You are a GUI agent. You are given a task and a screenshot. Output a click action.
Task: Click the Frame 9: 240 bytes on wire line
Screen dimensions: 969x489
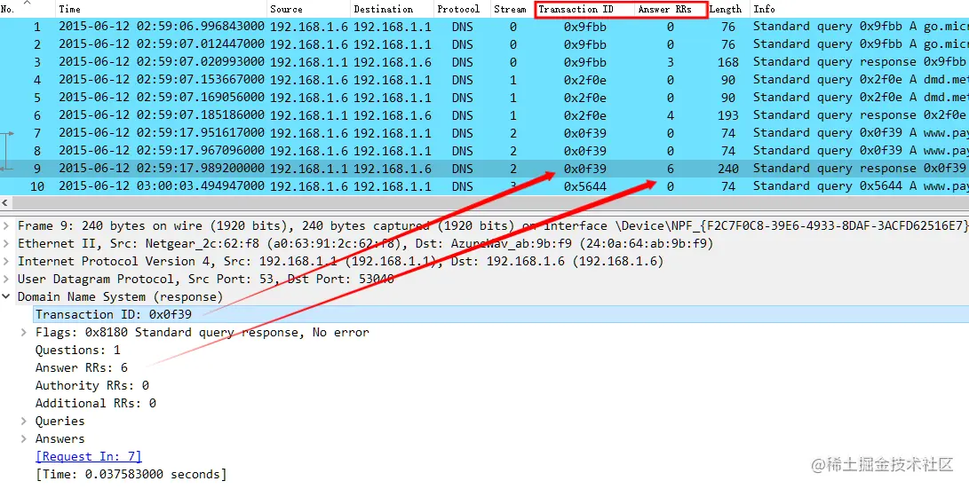493,226
